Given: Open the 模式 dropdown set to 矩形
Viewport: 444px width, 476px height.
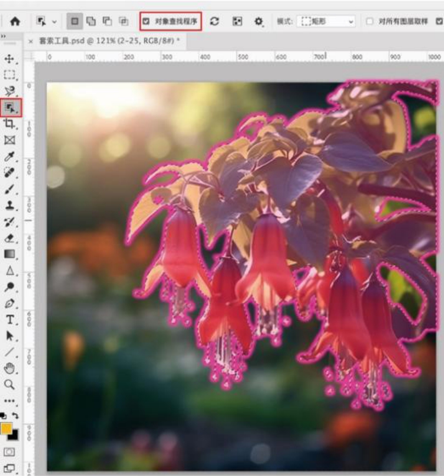Looking at the screenshot, I should (x=327, y=21).
